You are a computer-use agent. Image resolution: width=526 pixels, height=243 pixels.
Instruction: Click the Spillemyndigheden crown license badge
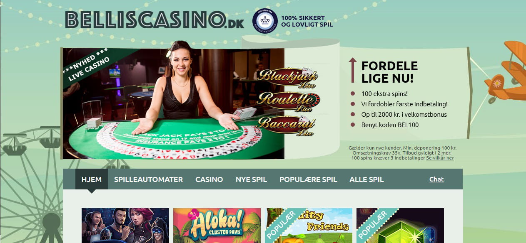[x=265, y=21]
